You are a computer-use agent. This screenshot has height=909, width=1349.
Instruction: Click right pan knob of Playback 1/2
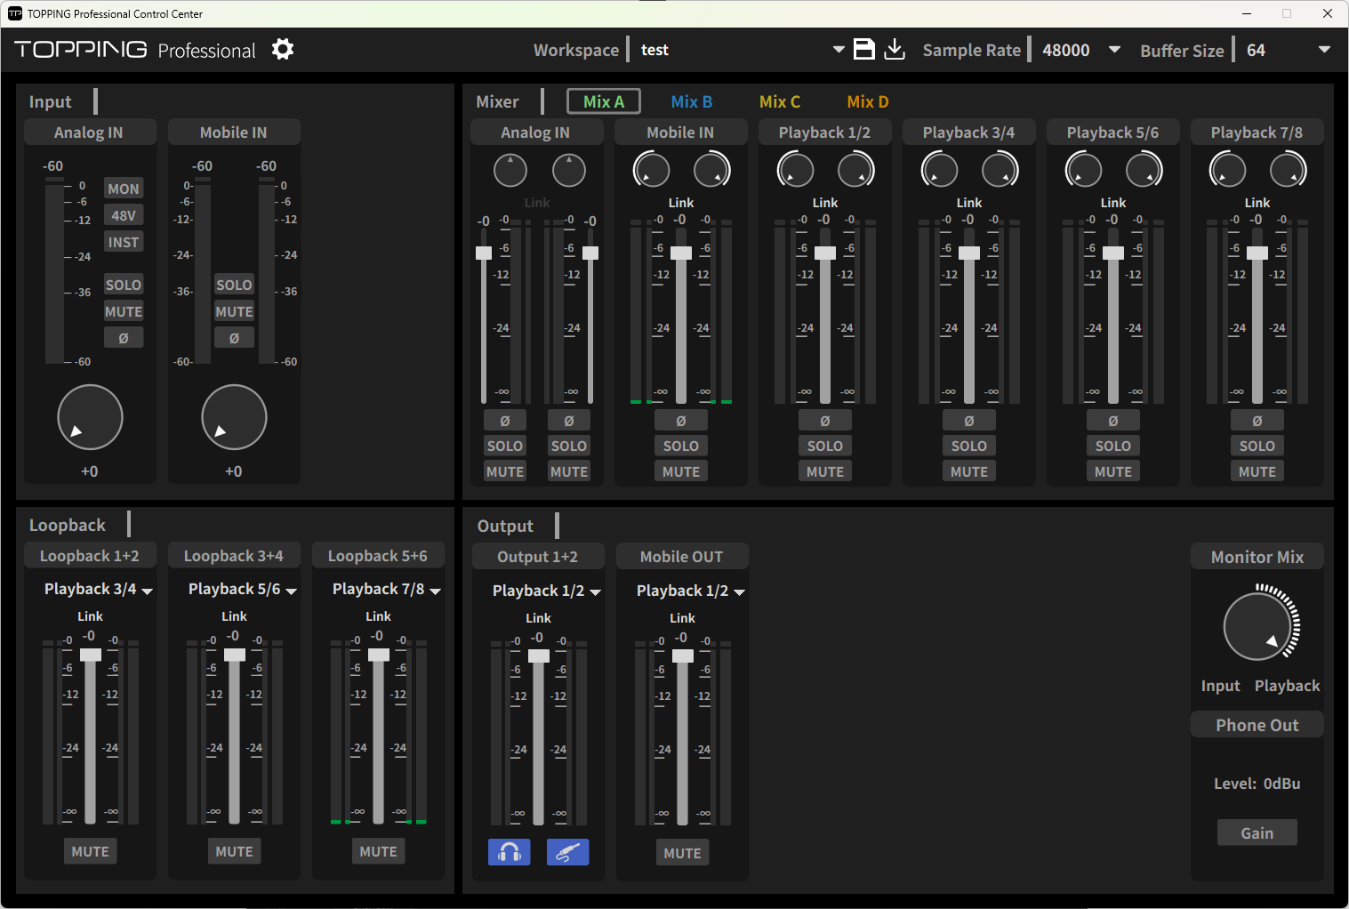pyautogui.click(x=856, y=170)
